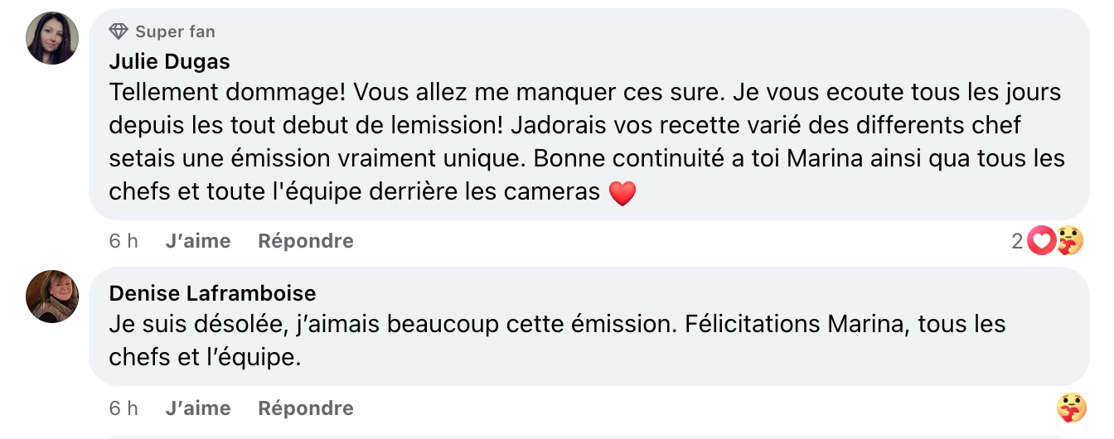Click the red heart emoji in Julie's comment
This screenshot has width=1114, height=439.
pyautogui.click(x=622, y=193)
